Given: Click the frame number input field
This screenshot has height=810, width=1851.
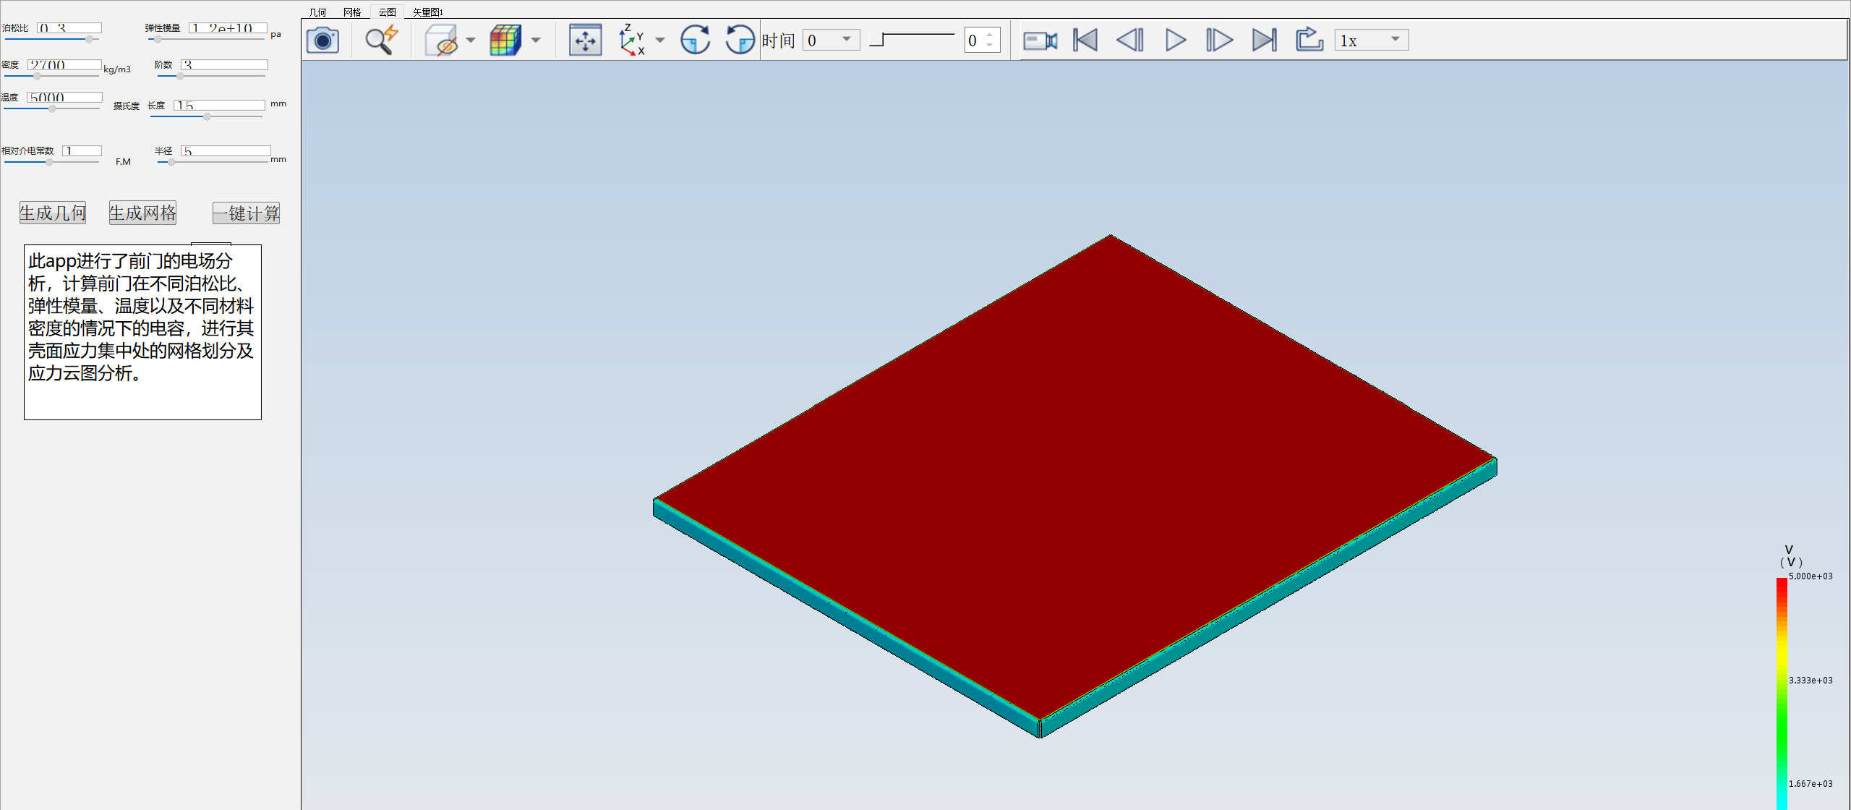Looking at the screenshot, I should (975, 40).
